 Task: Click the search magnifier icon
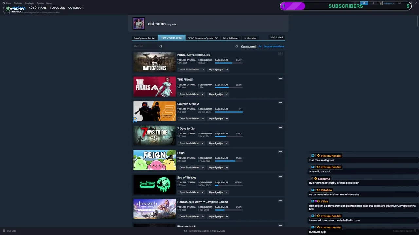tap(161, 46)
